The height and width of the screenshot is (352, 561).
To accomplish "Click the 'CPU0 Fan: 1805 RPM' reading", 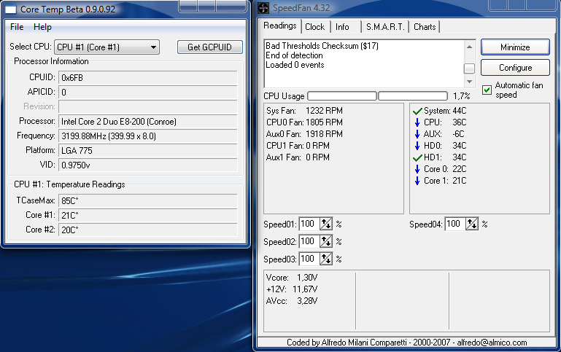I will pyautogui.click(x=304, y=122).
